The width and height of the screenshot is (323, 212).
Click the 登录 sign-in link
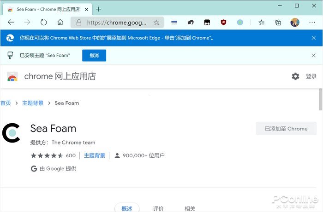pos(311,76)
